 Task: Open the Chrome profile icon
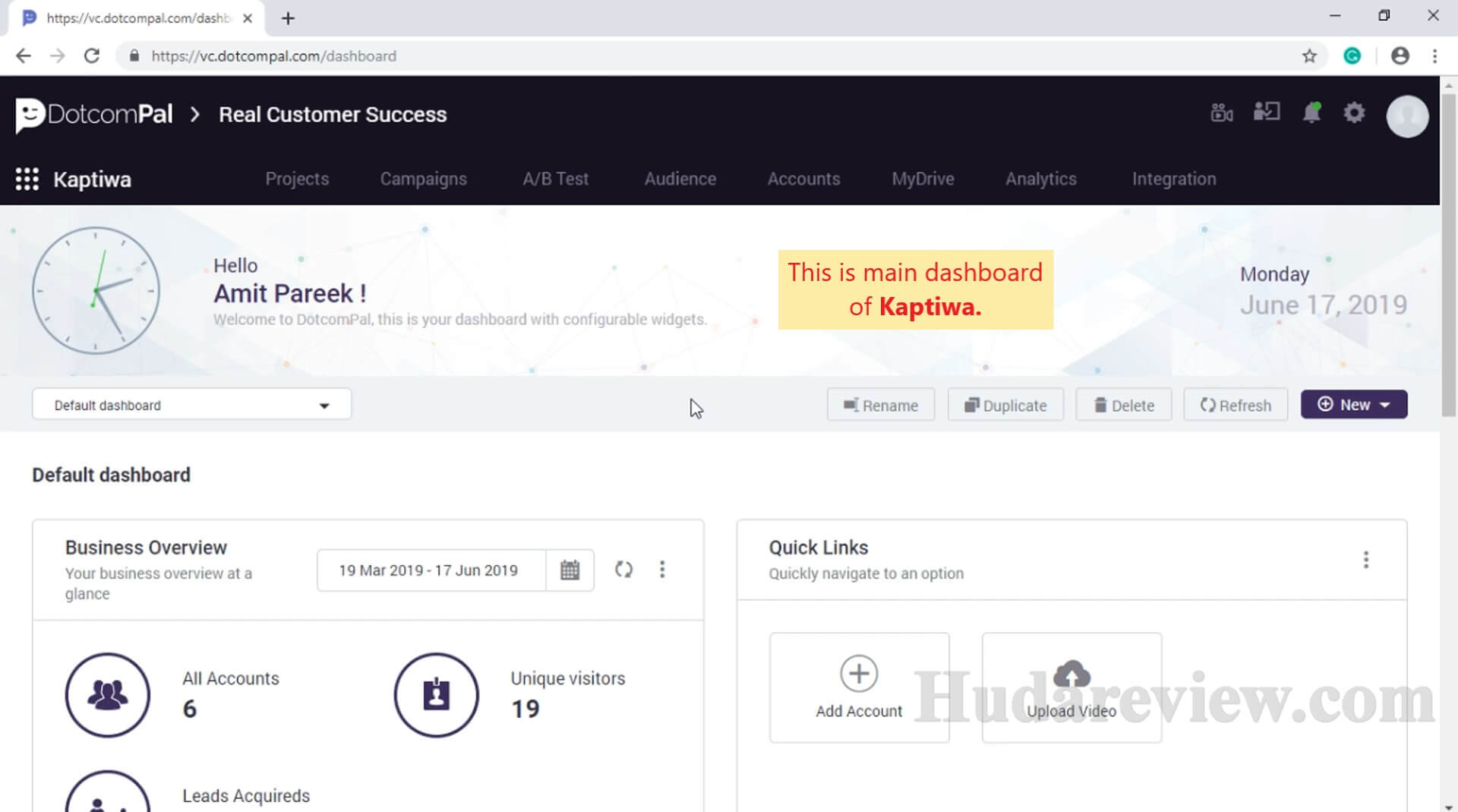(1400, 56)
